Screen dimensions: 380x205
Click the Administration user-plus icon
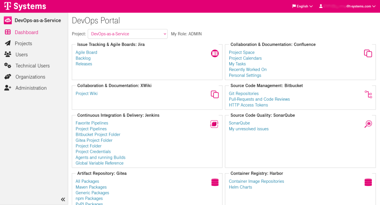[8, 88]
